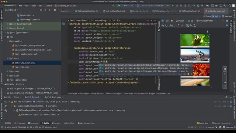Click Clear Constraints icon in design toolbar
The height and width of the screenshot is (133, 236).
178,25
